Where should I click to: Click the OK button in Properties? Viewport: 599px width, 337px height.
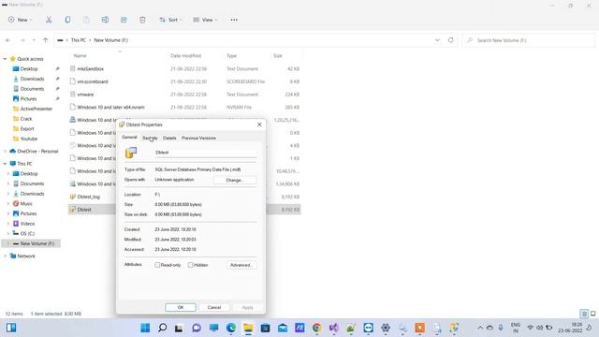(181, 307)
